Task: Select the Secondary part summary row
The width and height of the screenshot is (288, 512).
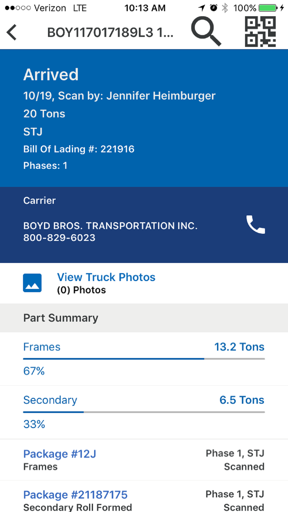Action: point(144,412)
